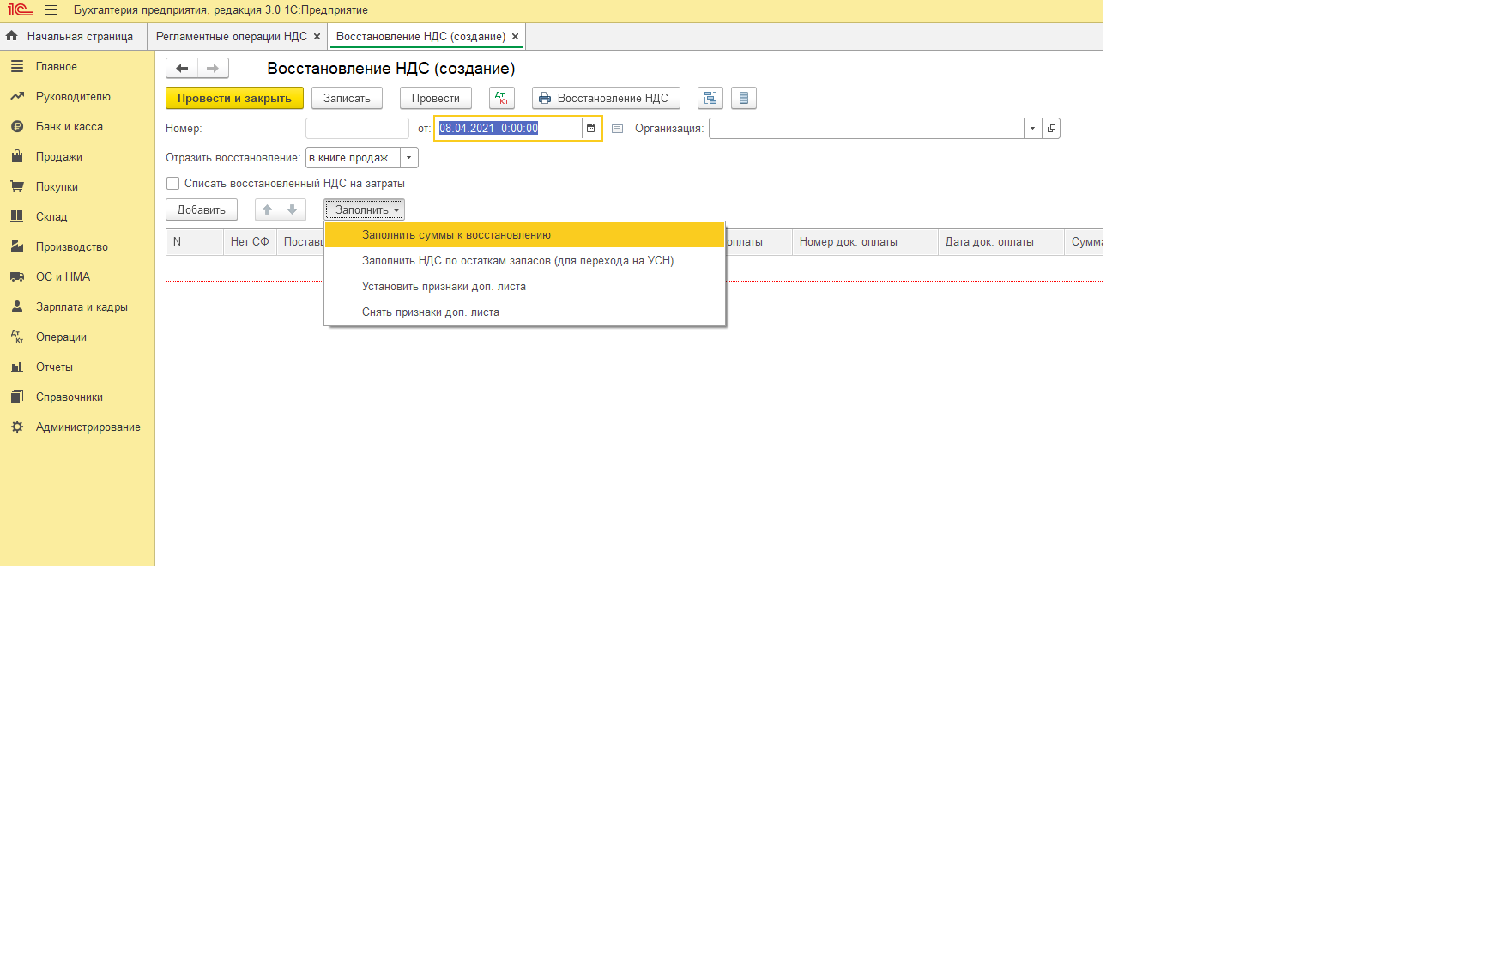Enable Списать восстановленный НДС на затраты checkbox
This screenshot has width=1493, height=958.
pos(173,184)
